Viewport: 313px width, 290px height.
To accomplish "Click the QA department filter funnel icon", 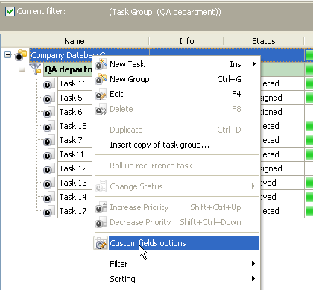I will click(x=37, y=69).
